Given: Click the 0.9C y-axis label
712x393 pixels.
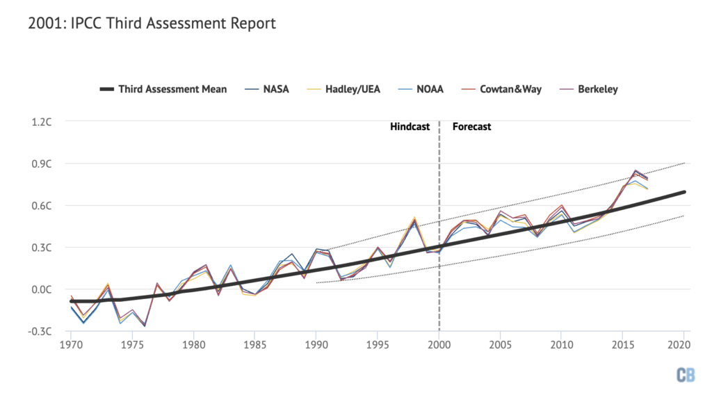Looking at the screenshot, I should 41,163.
